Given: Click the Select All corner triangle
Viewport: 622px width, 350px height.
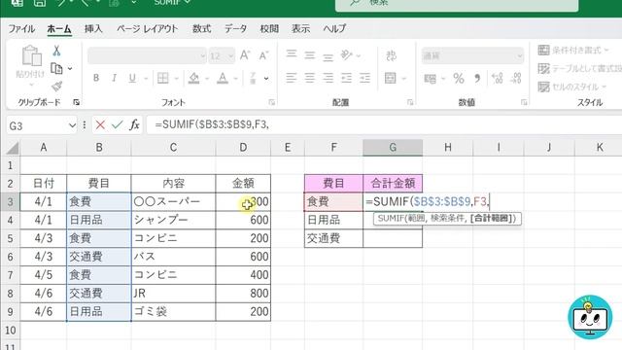Looking at the screenshot, I should click(x=13, y=149).
